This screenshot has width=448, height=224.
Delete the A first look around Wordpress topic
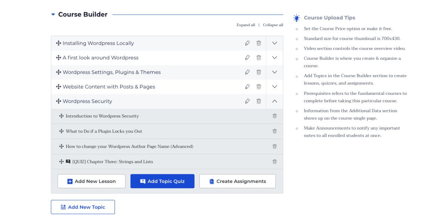[259, 57]
